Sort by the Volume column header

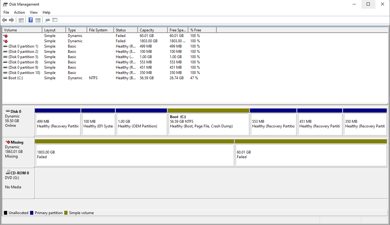(x=22, y=30)
